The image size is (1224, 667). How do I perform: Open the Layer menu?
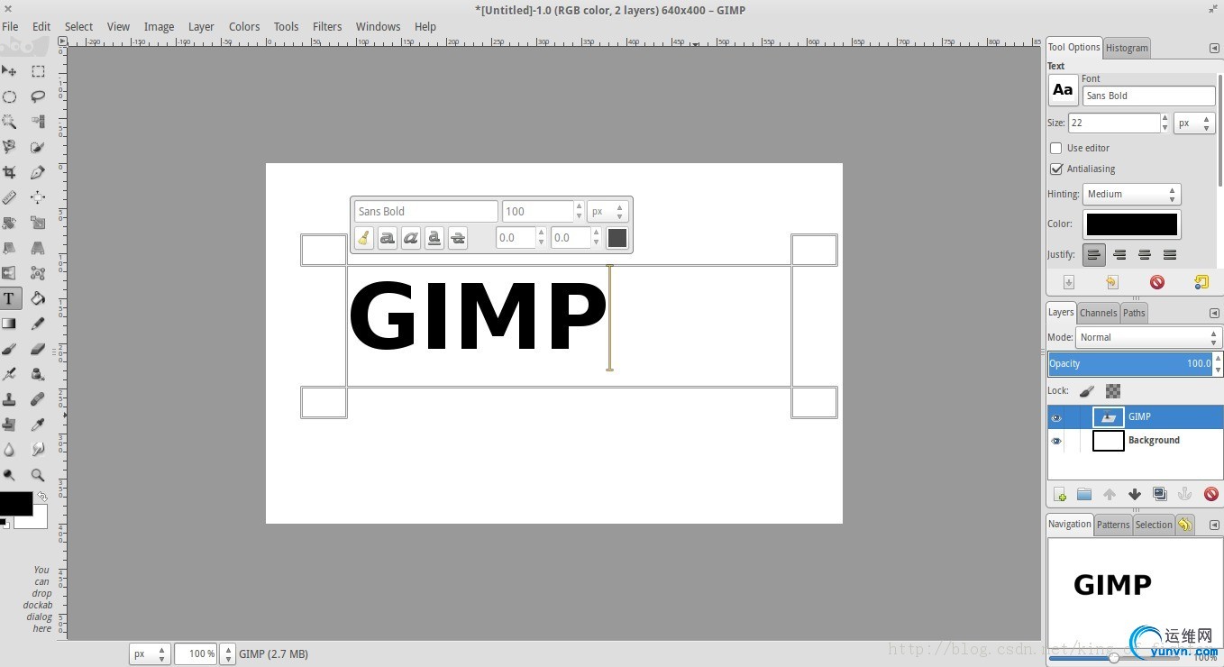[x=201, y=26]
